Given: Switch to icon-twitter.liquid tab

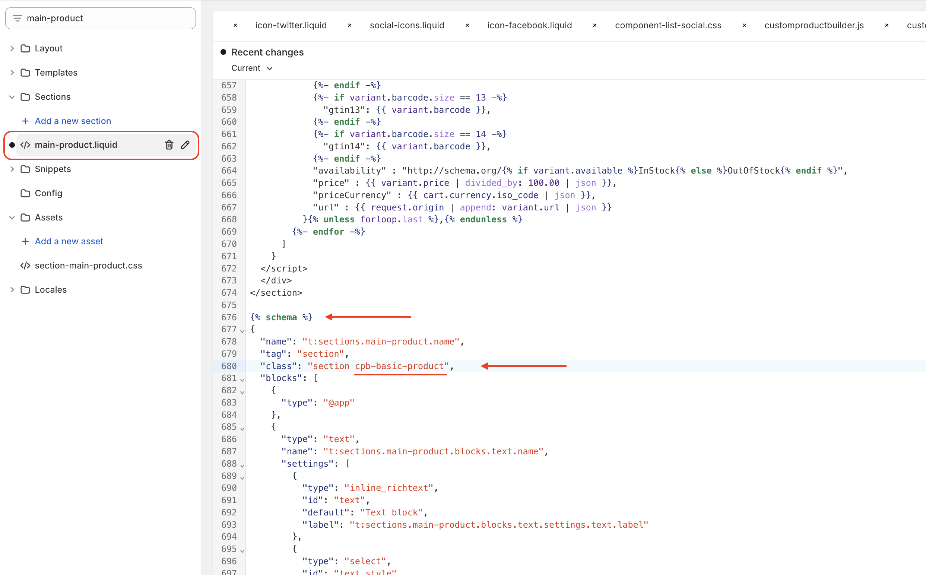Looking at the screenshot, I should pos(291,25).
